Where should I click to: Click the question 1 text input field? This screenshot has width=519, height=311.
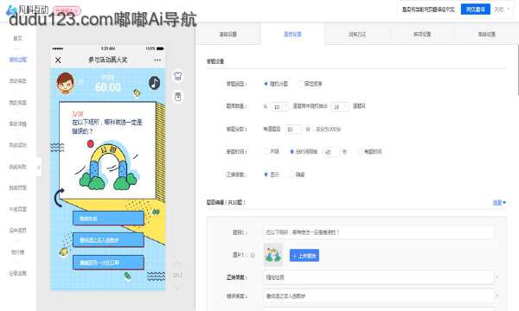379,232
